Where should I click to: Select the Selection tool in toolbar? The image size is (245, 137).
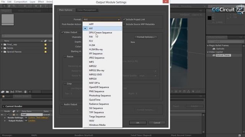pos(4,6)
